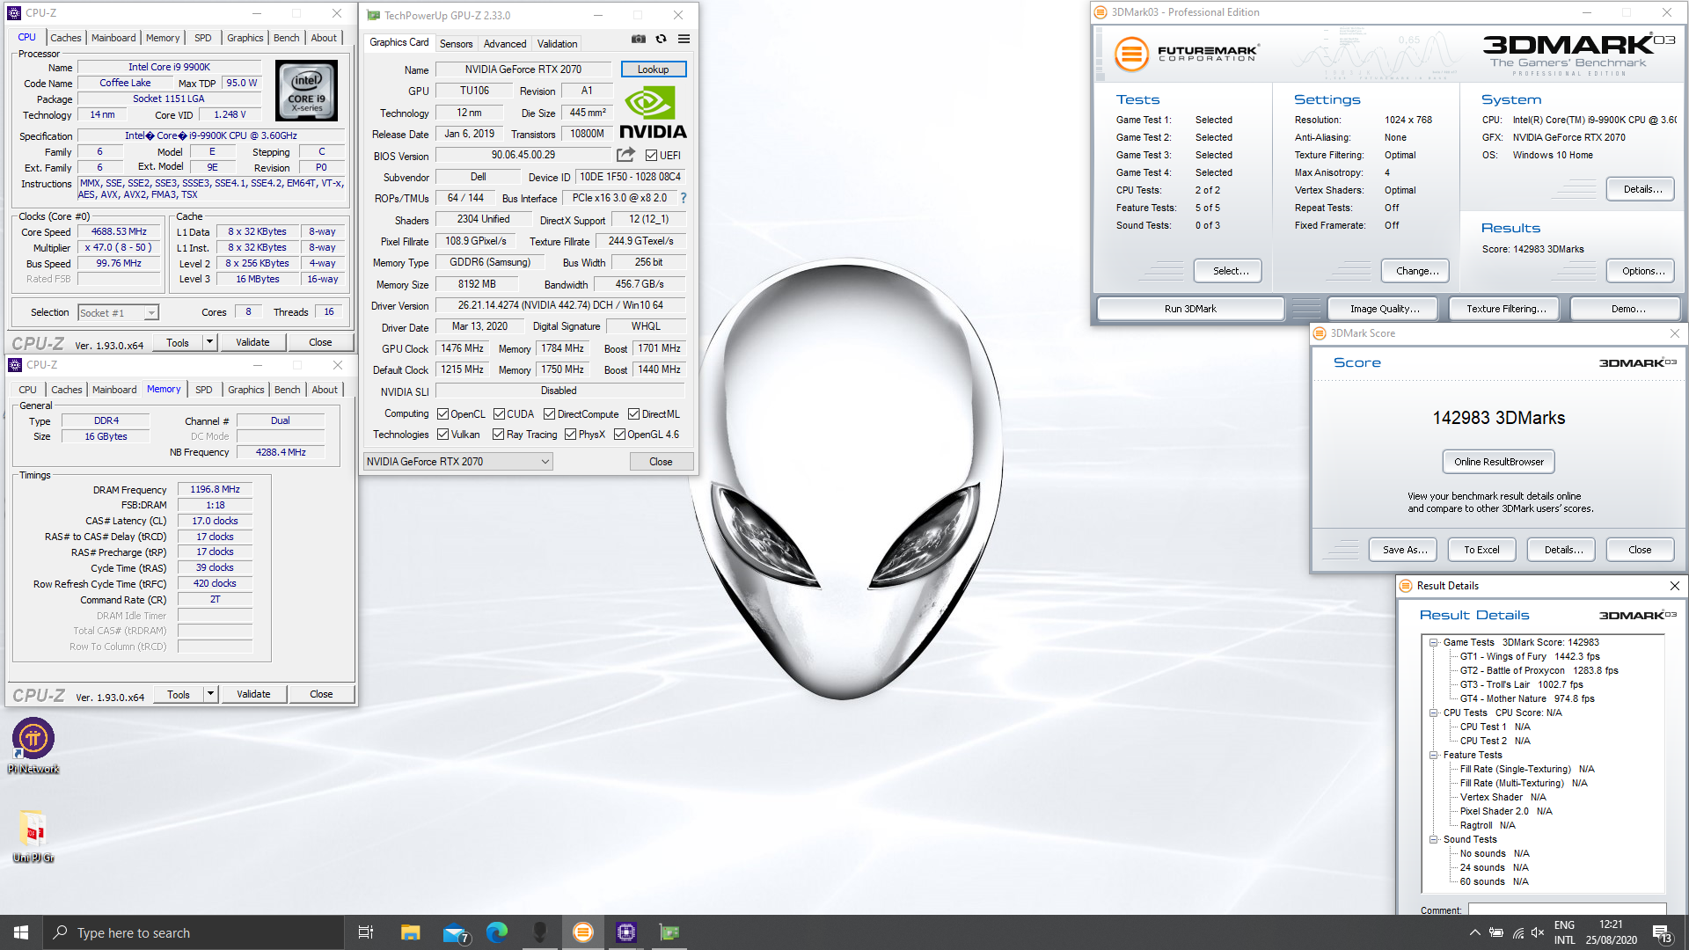Toggle the DirectCompute checkbox
Image resolution: width=1689 pixels, height=950 pixels.
(549, 414)
